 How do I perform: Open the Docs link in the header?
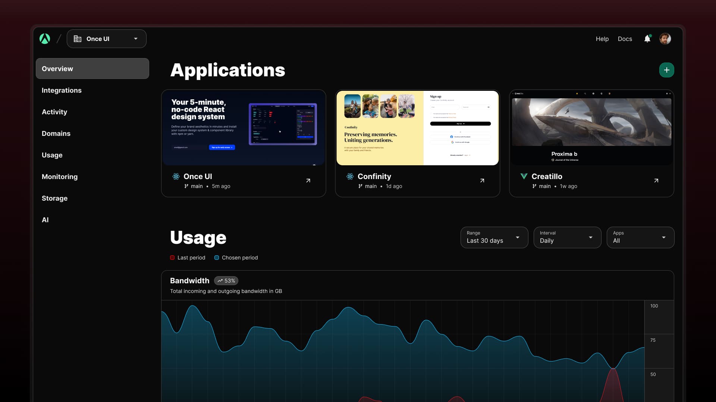click(625, 39)
